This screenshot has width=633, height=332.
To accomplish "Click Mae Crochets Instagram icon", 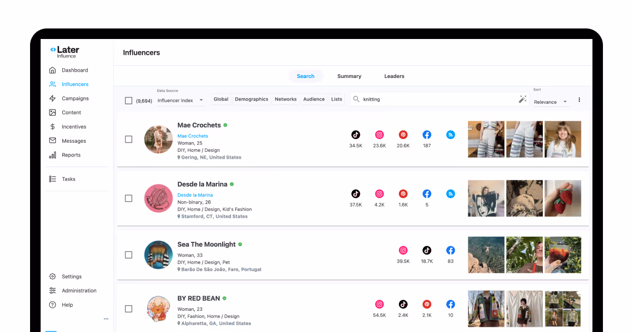I will 379,135.
